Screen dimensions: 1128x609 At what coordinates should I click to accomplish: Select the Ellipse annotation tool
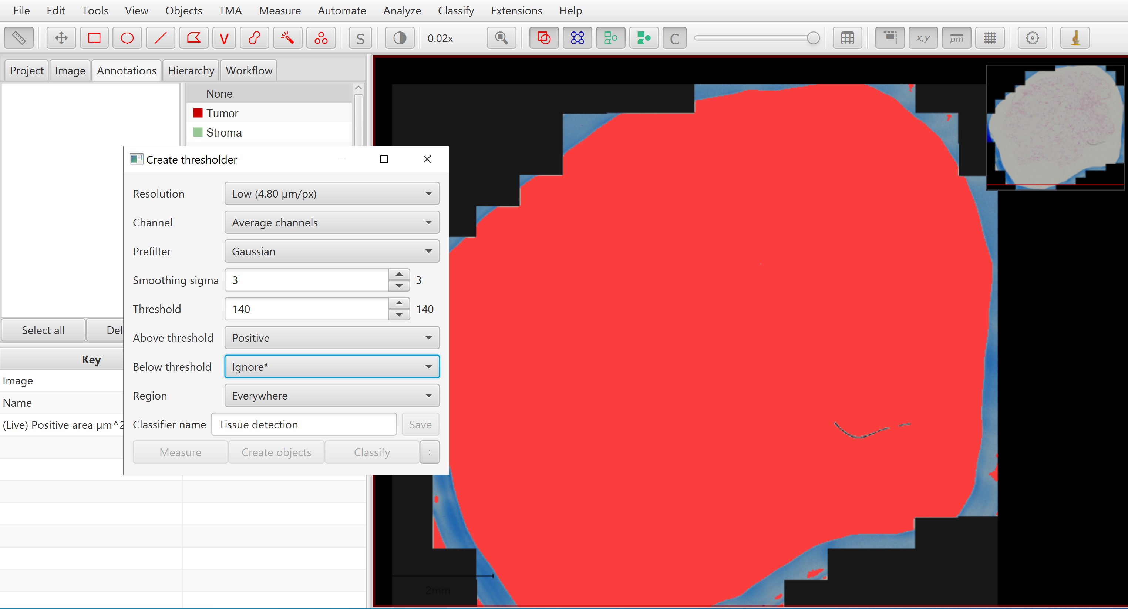tap(127, 38)
